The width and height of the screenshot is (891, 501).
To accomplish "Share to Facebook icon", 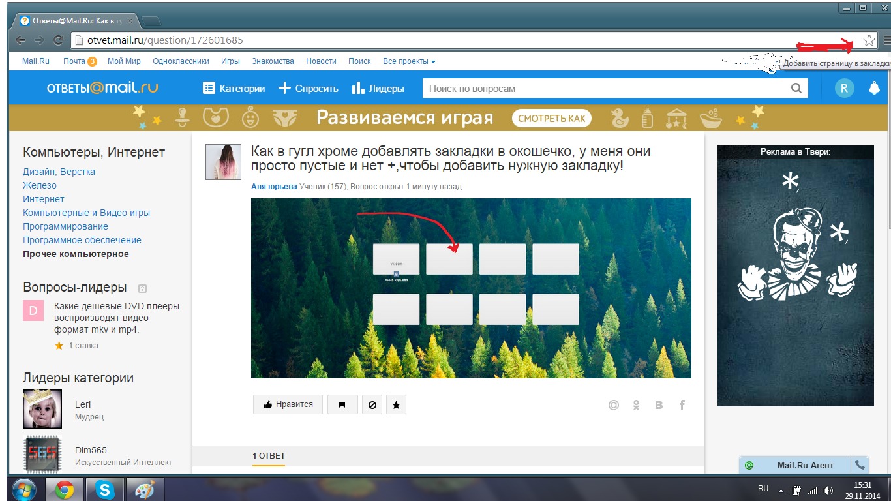I will 682,405.
